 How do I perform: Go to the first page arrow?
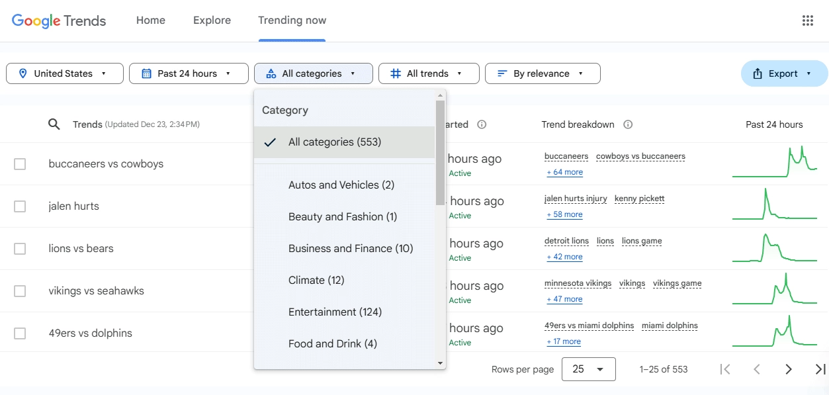pos(725,369)
